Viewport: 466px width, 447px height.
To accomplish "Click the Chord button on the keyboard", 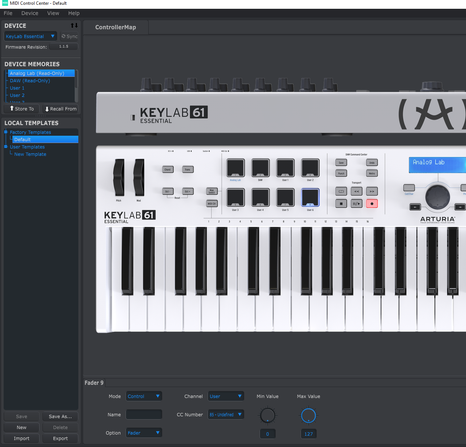I will (168, 169).
